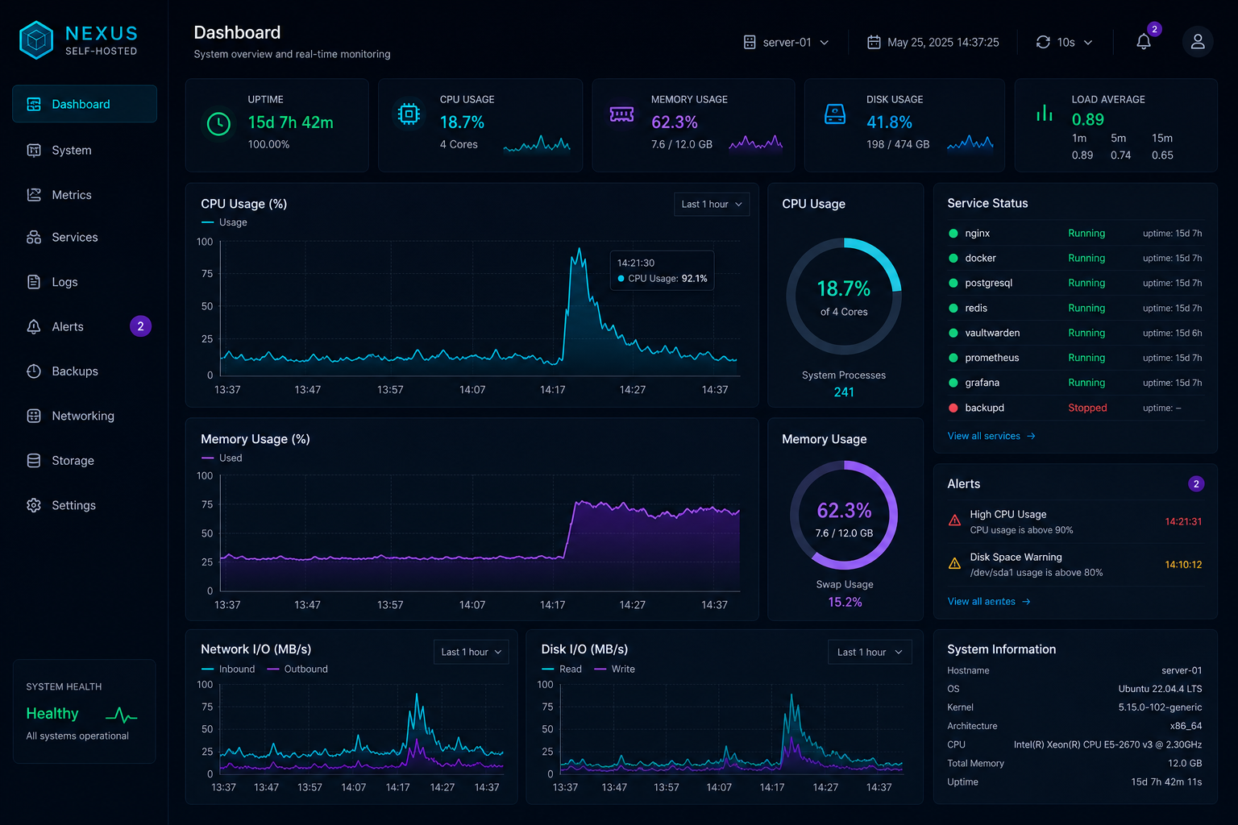This screenshot has height=825, width=1238.
Task: Click the Metrics chart icon in sidebar
Action: tap(34, 195)
